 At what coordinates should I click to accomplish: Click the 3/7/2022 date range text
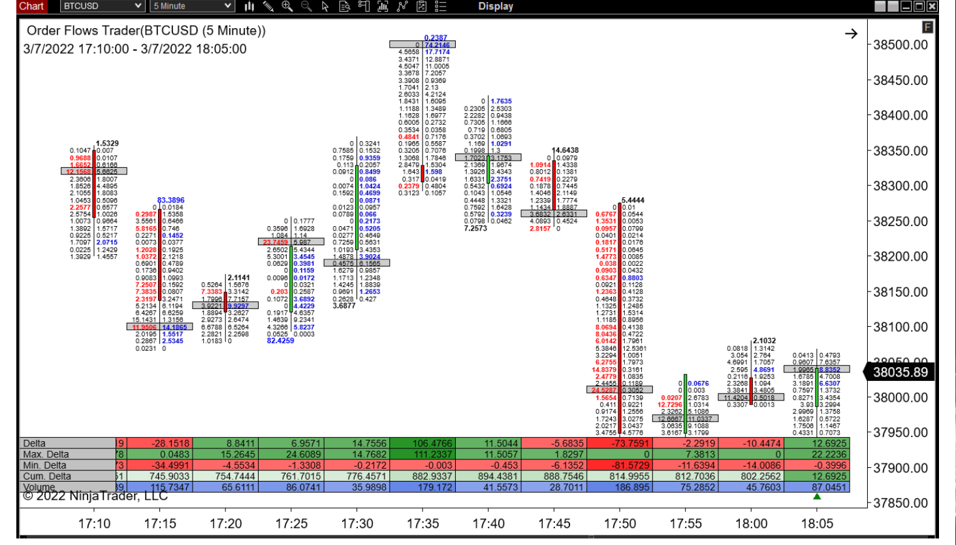pos(135,49)
